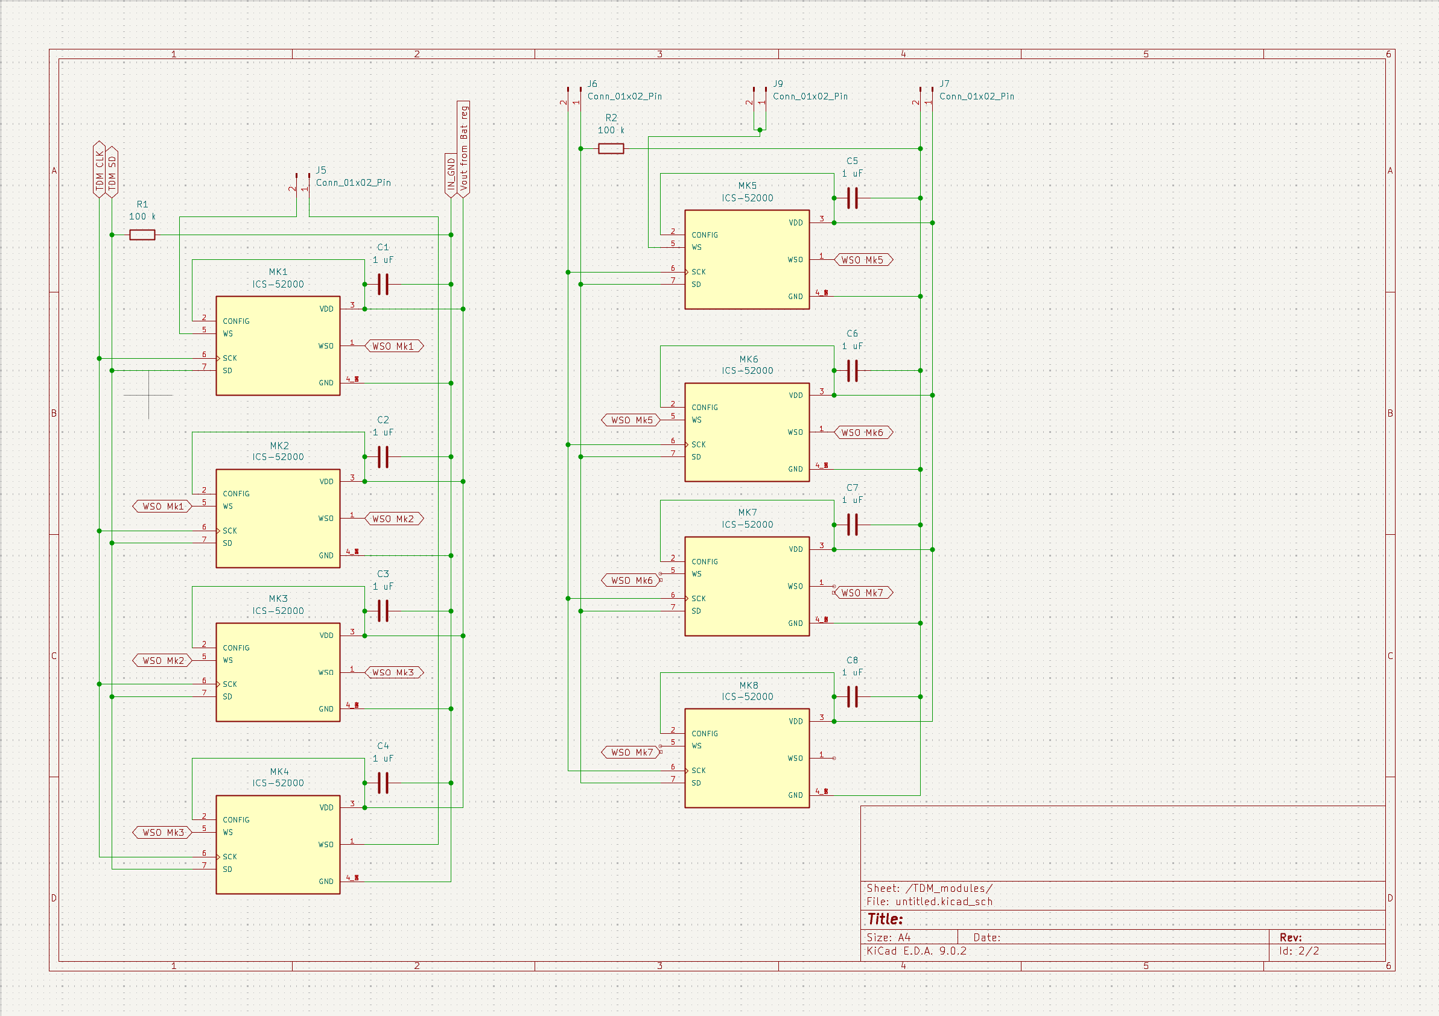1439x1016 pixels.
Task: Click the Title field in title block
Action: click(x=885, y=919)
